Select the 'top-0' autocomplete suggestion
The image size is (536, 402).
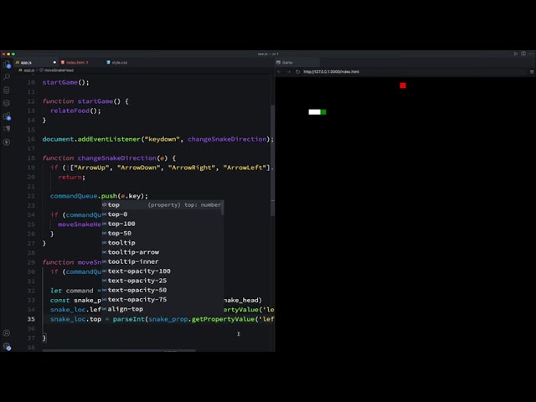(x=162, y=214)
